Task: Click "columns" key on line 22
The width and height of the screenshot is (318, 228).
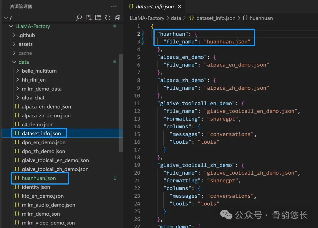Action: [x=177, y=188]
